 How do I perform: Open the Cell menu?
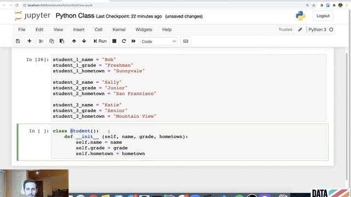(99, 30)
